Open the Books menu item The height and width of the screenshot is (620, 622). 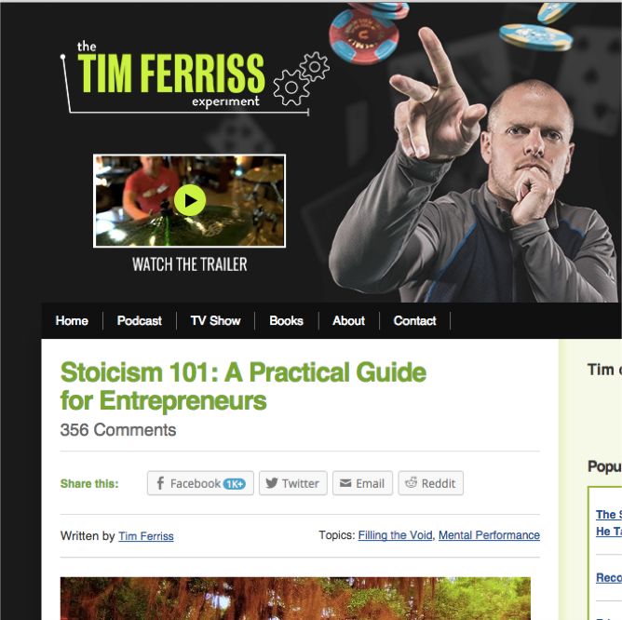[286, 320]
